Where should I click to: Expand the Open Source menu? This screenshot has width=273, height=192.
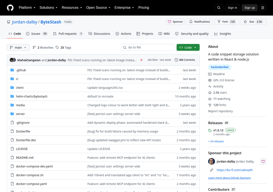(x=98, y=8)
